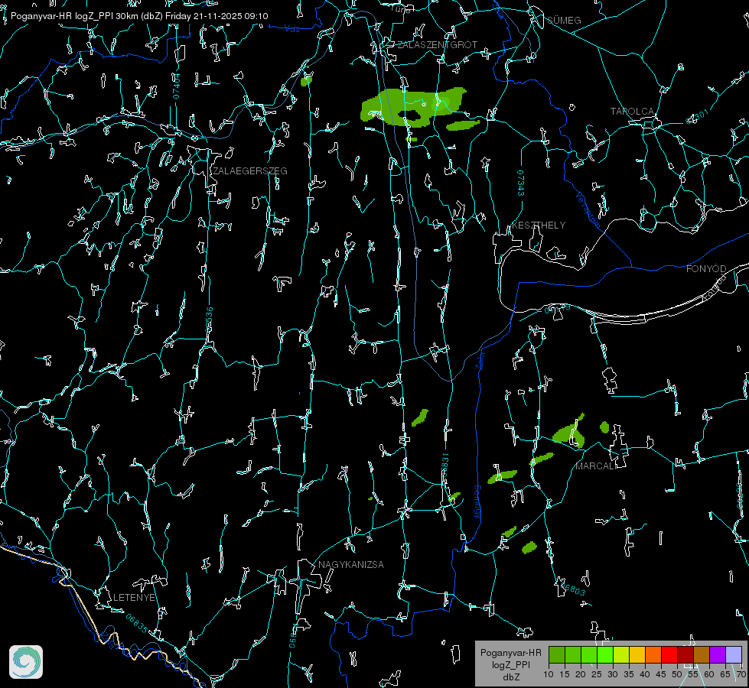Select the 55-60 dBZ brown swatch
The height and width of the screenshot is (688, 749).
click(x=702, y=654)
